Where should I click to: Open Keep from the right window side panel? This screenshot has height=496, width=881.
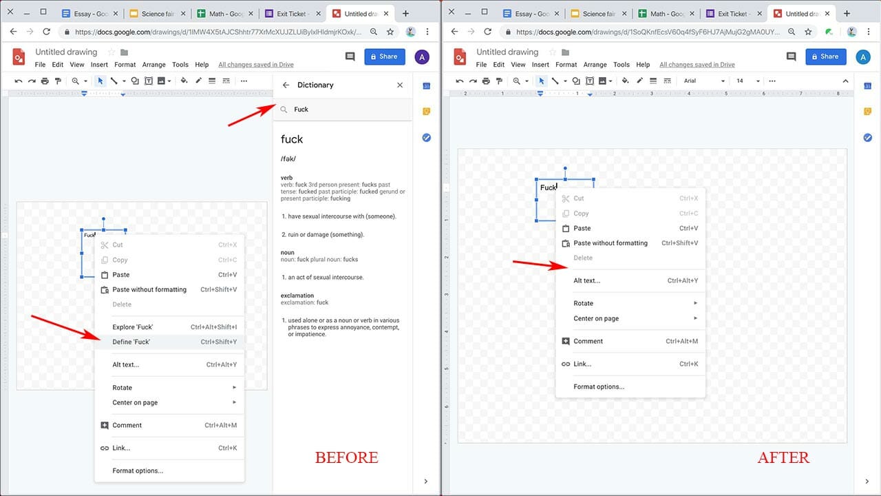coord(867,112)
